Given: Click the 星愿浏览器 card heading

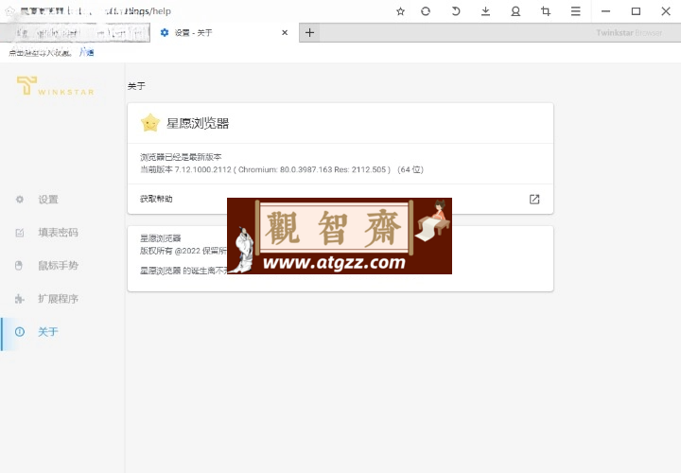Looking at the screenshot, I should (198, 123).
